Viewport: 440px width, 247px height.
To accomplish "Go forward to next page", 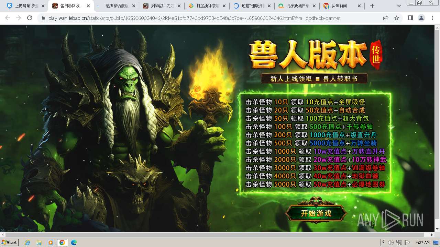I will click(19, 18).
